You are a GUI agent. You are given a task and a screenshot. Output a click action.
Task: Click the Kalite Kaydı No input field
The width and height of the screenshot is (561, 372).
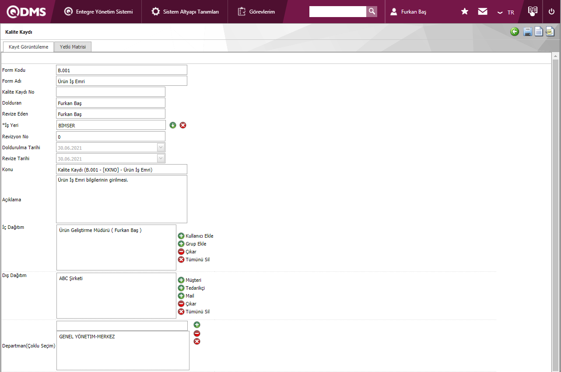pos(111,91)
